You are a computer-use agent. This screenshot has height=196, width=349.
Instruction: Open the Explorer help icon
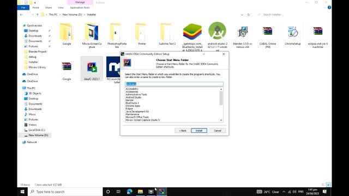pos(329,8)
